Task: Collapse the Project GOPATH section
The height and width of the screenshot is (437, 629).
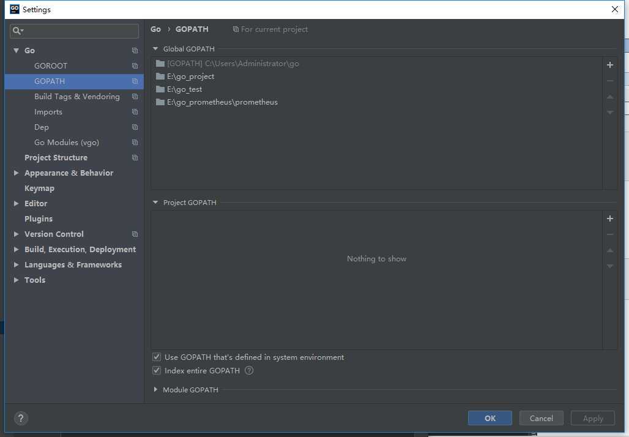Action: (155, 203)
